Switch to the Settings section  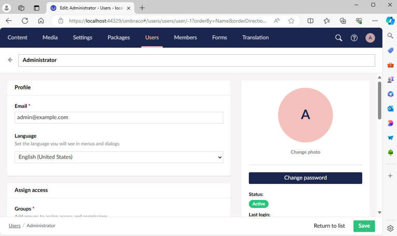(82, 38)
